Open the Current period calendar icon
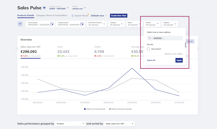This screenshot has height=129, width=217. click(x=52, y=24)
